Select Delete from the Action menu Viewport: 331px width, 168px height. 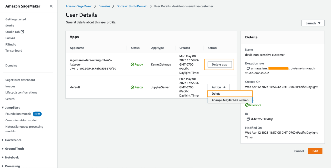(x=216, y=94)
